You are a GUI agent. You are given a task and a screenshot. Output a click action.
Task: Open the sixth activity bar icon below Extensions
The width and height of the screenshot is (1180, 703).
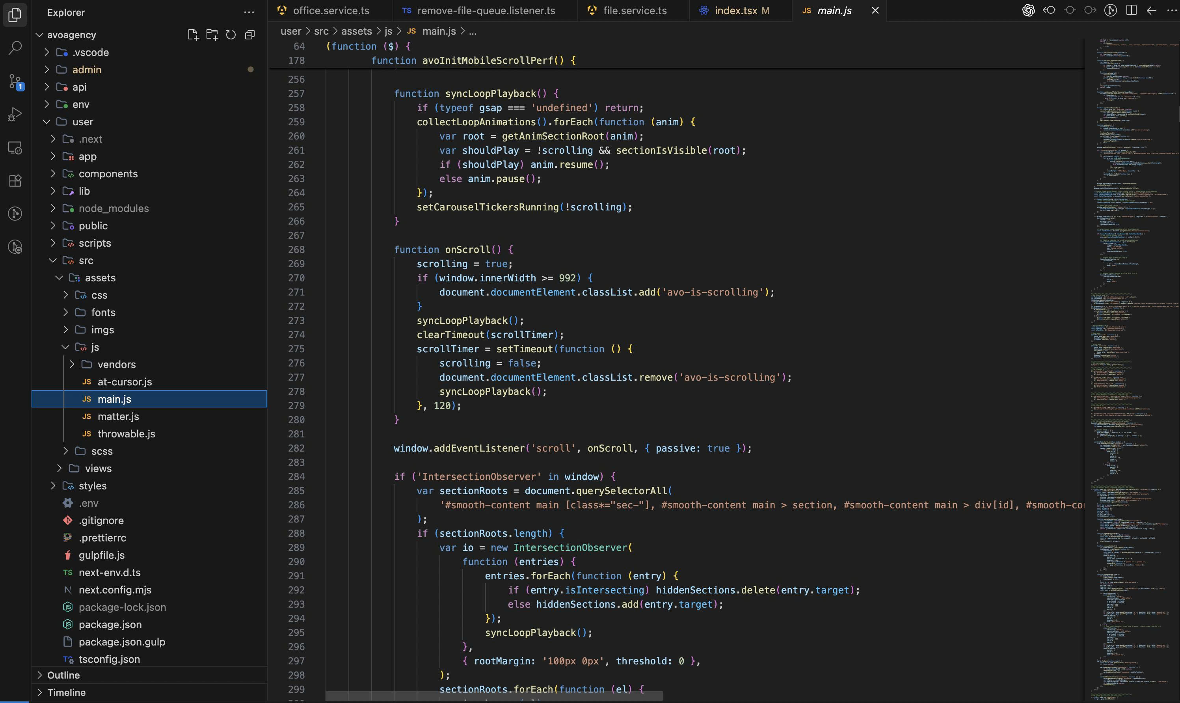coord(15,214)
